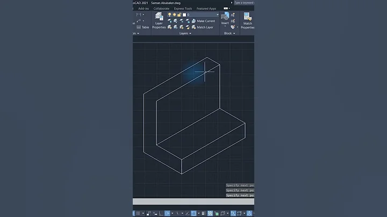Click the Edit Attributes icon
Viewport: 387px width, 217px height.
[233, 27]
